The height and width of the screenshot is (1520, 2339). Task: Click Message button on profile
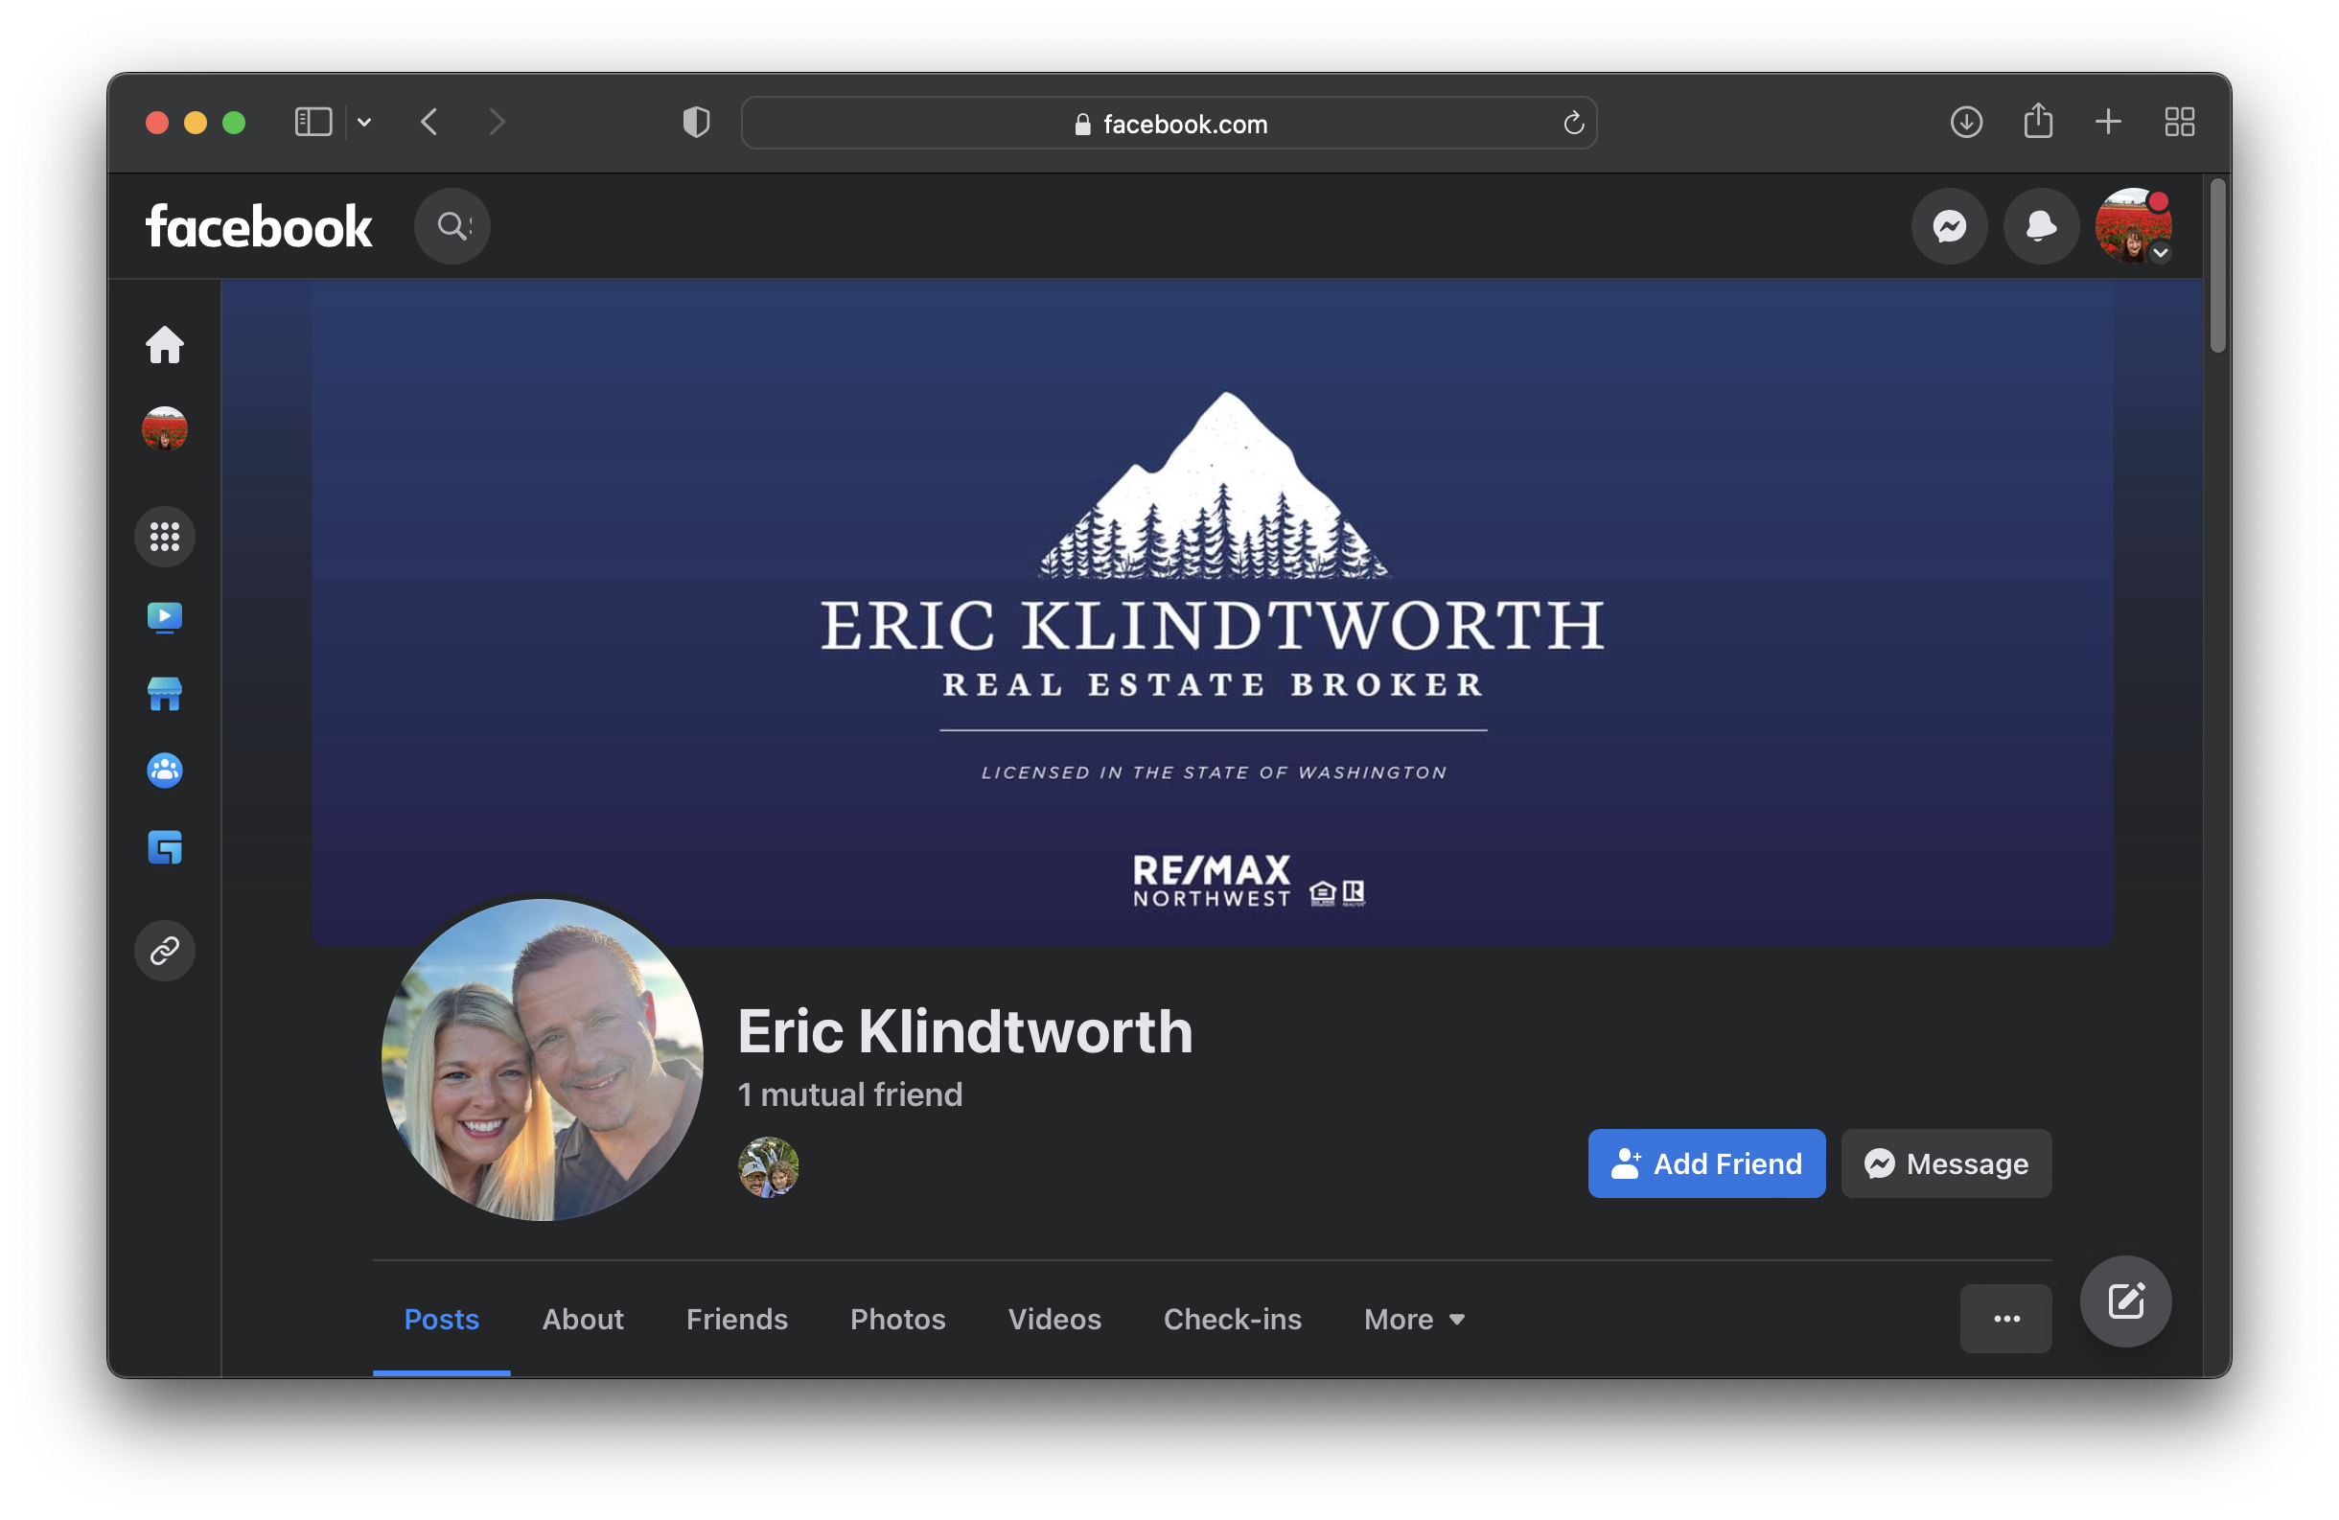[1946, 1163]
